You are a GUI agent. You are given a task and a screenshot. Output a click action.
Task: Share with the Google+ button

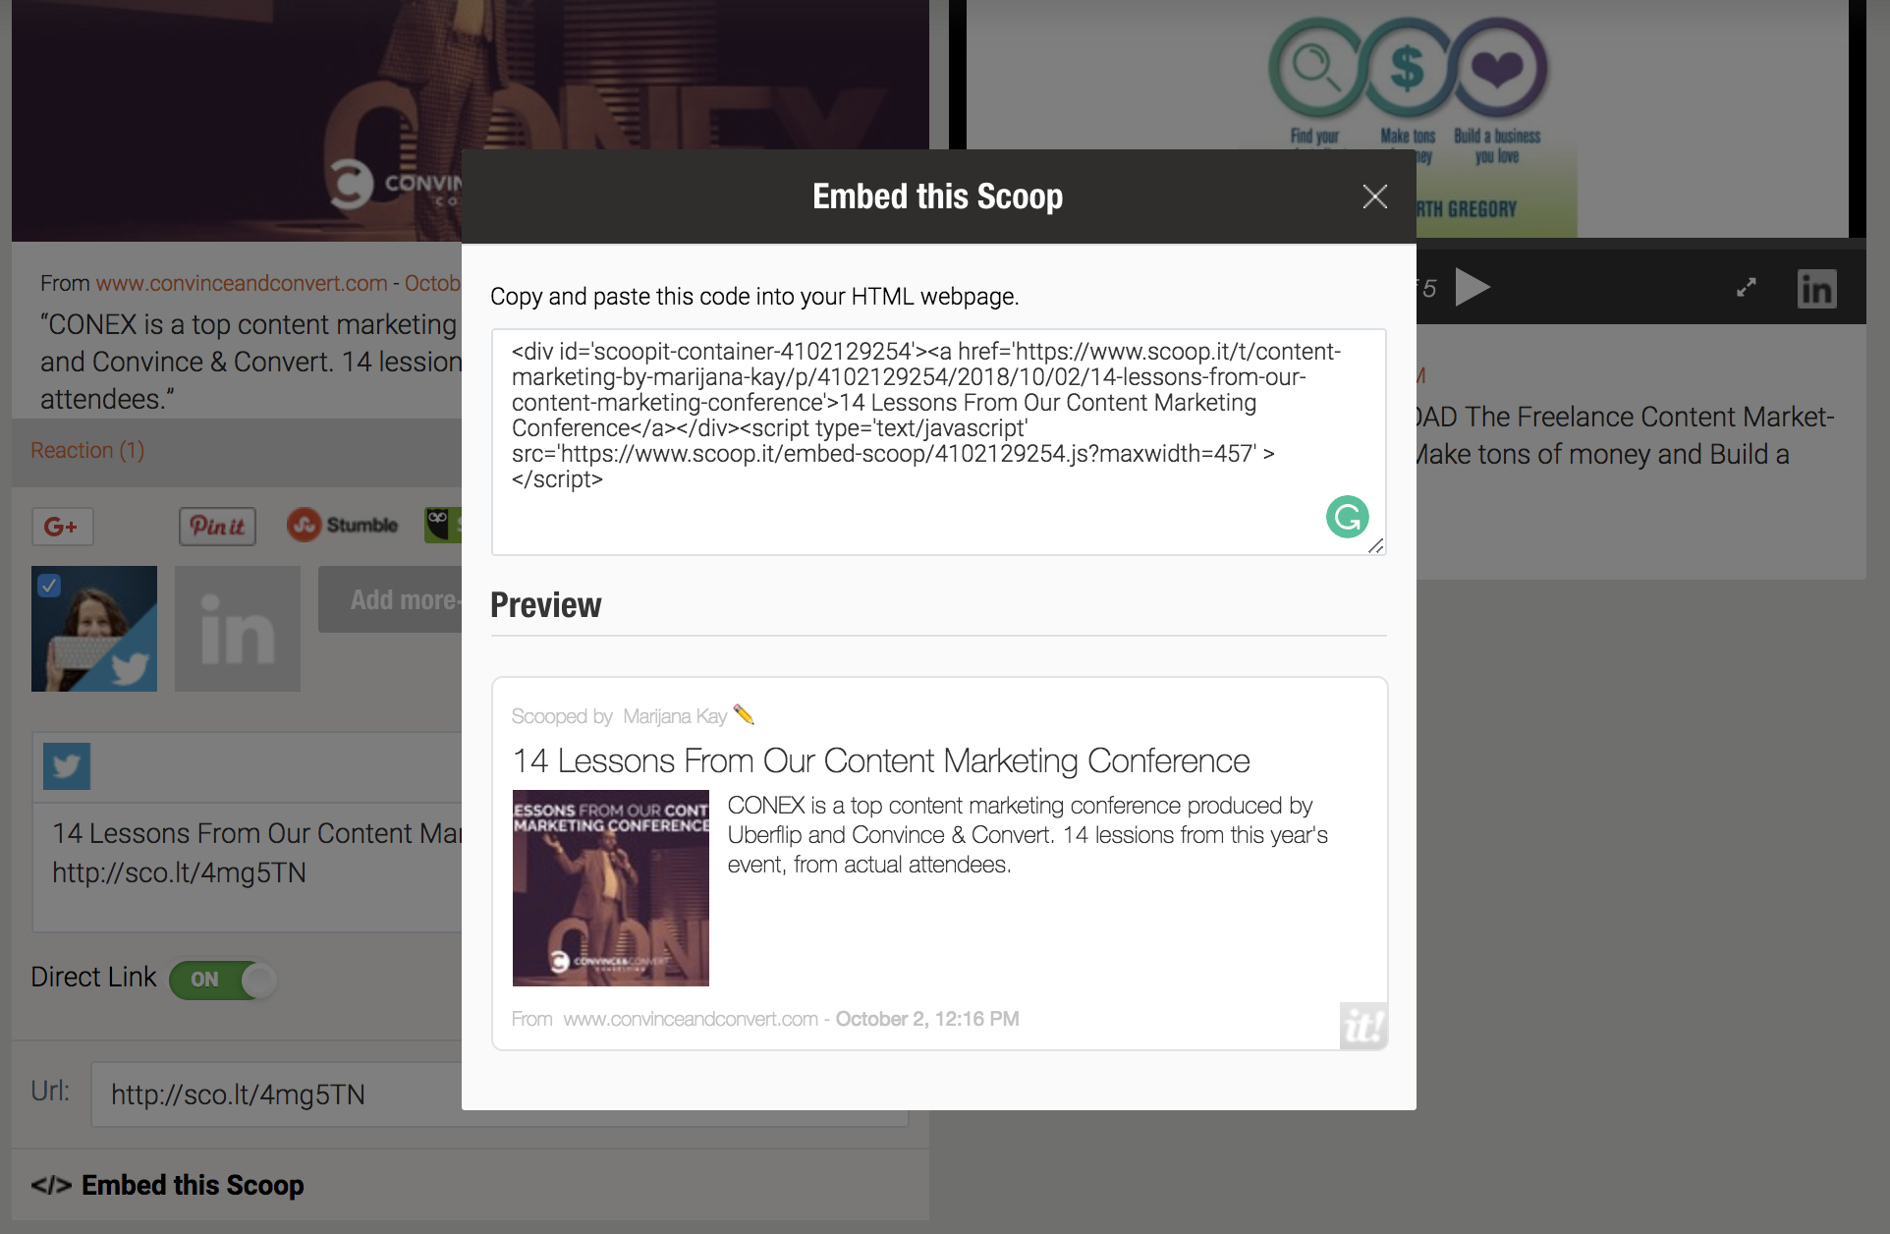[x=63, y=527]
